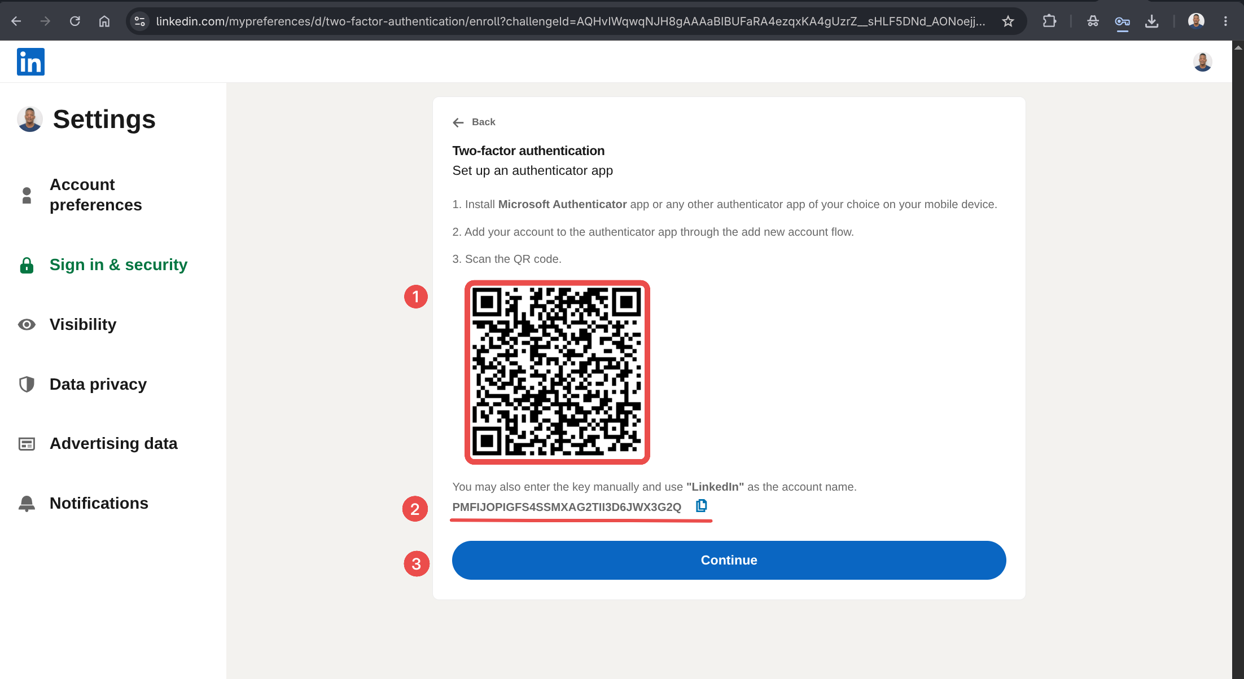
Task: Click the secret key PMFIJOPIGFS4SSMXAG2TII3D6JWX3G2Q
Action: pyautogui.click(x=567, y=507)
